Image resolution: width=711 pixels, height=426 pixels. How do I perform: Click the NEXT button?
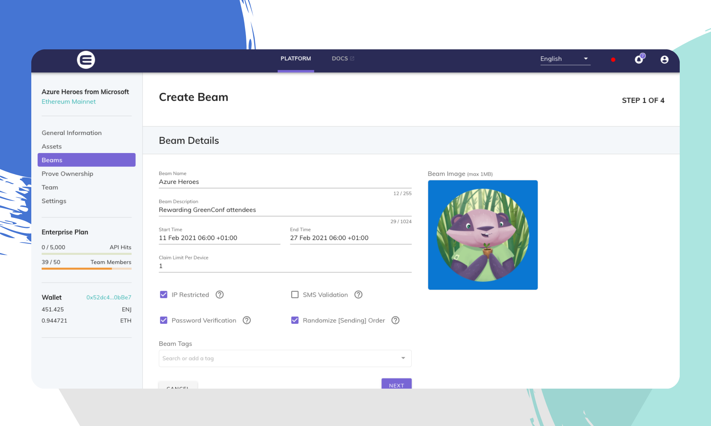[x=396, y=384]
